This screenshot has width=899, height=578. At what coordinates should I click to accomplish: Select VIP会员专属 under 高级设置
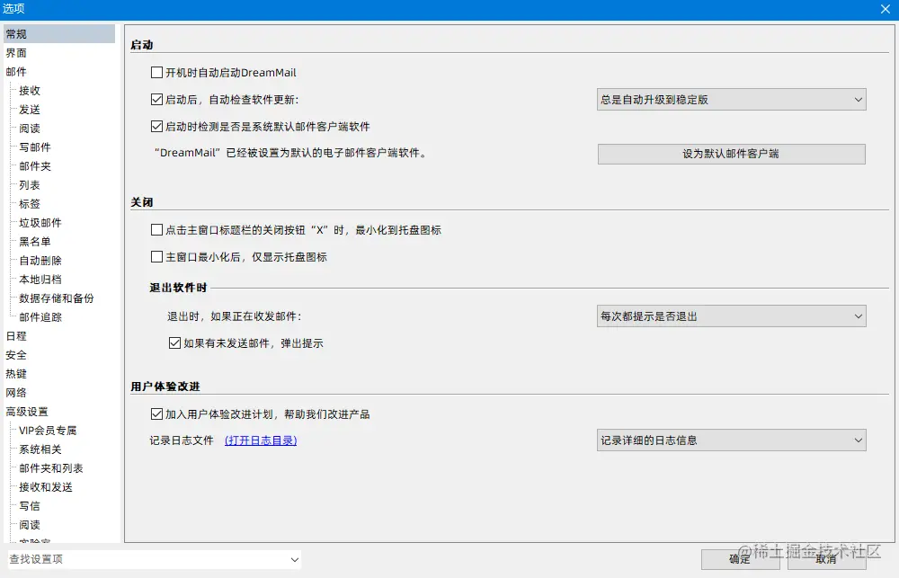tap(48, 431)
